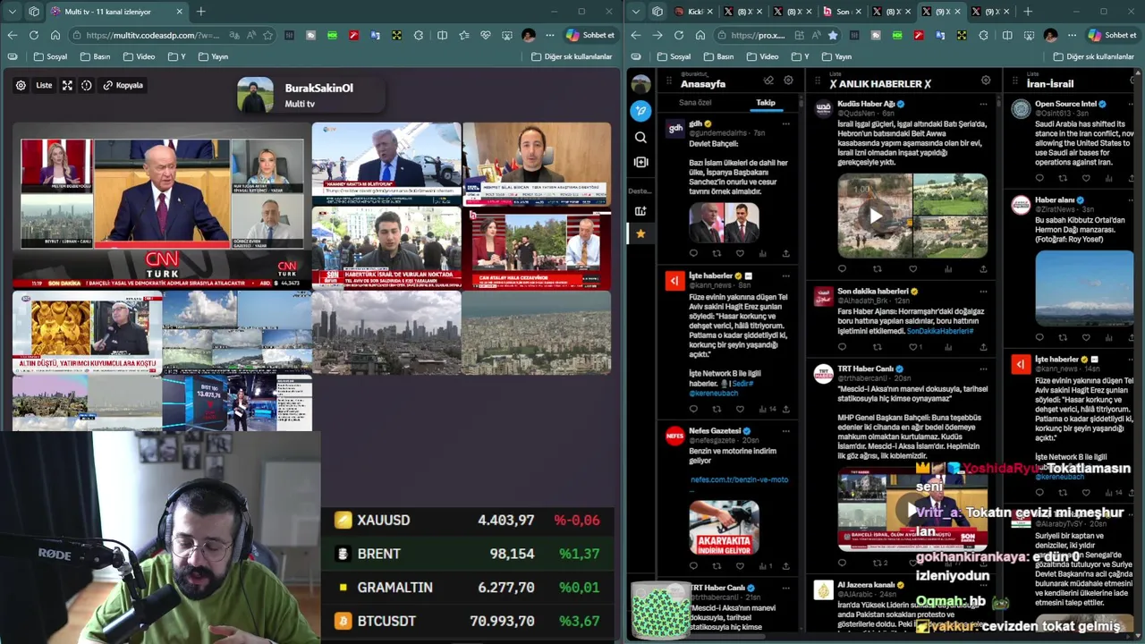Open Multi tv settings gear
Screen dimensions: 1145x644
(21, 85)
